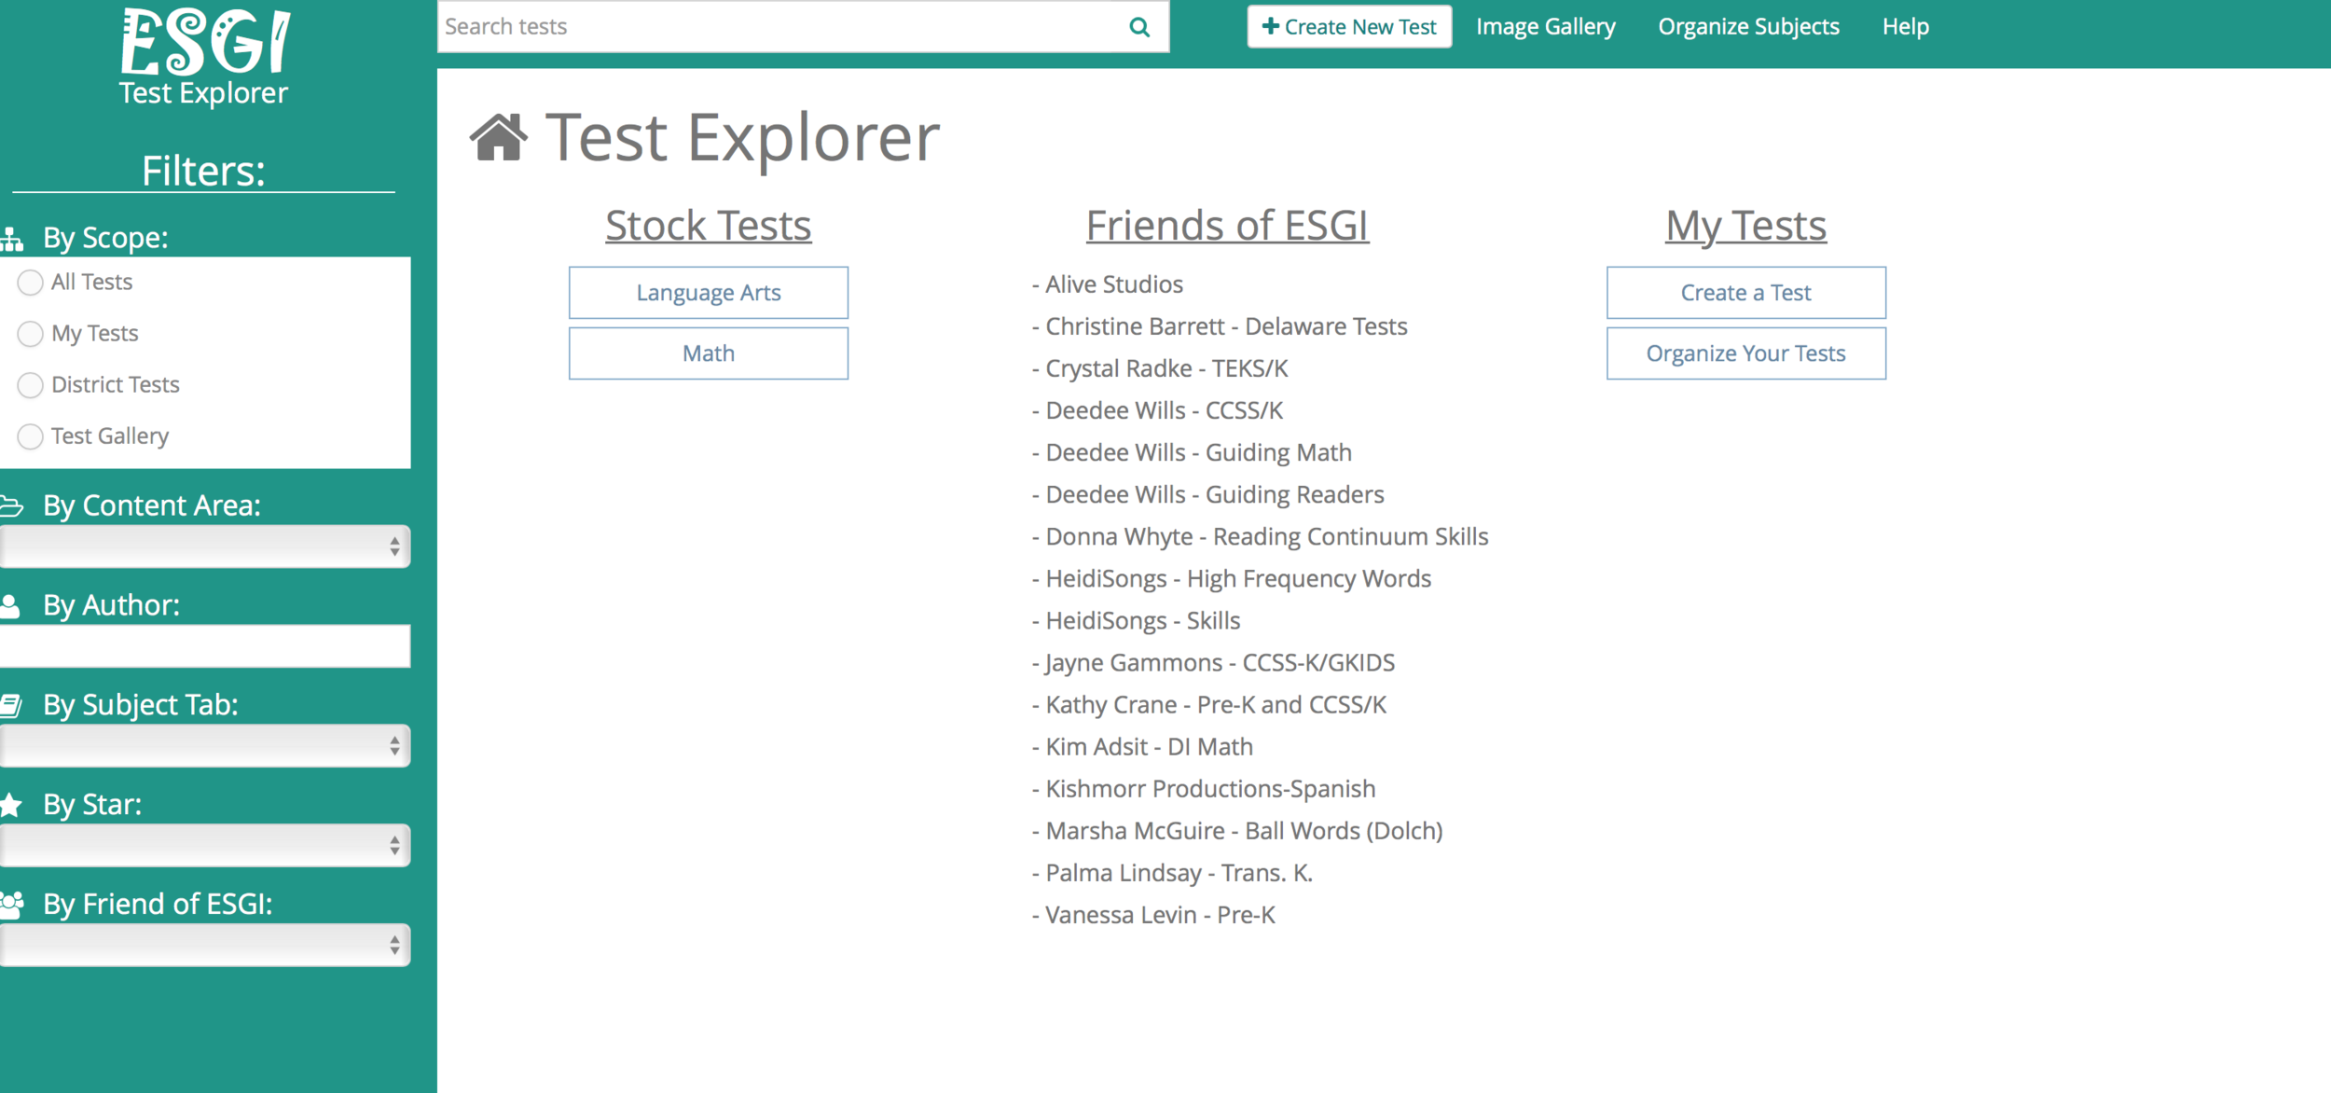Select the District Tests scope option
This screenshot has width=2331, height=1093.
click(31, 385)
